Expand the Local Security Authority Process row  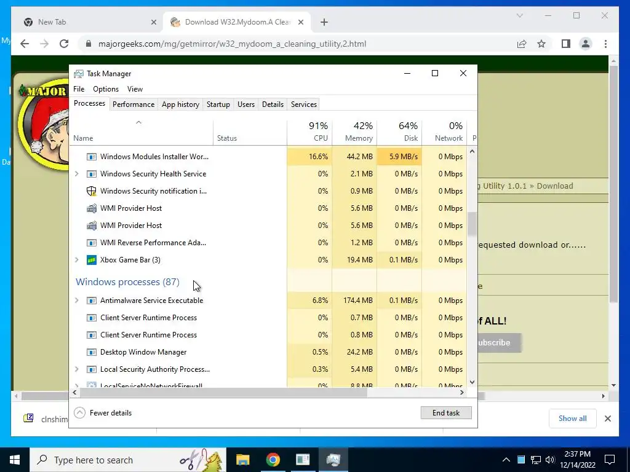point(77,369)
